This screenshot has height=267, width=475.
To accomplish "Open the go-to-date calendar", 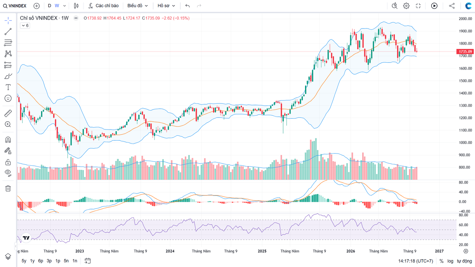I will click(88, 261).
